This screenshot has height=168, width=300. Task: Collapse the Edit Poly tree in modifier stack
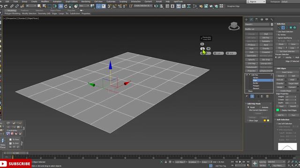pos(249,75)
